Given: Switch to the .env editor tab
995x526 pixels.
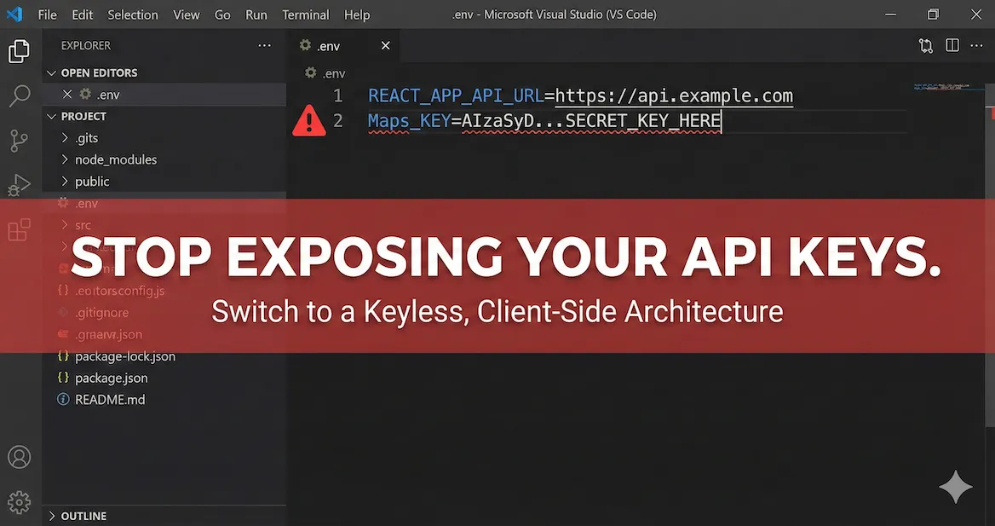Looking at the screenshot, I should coord(329,45).
